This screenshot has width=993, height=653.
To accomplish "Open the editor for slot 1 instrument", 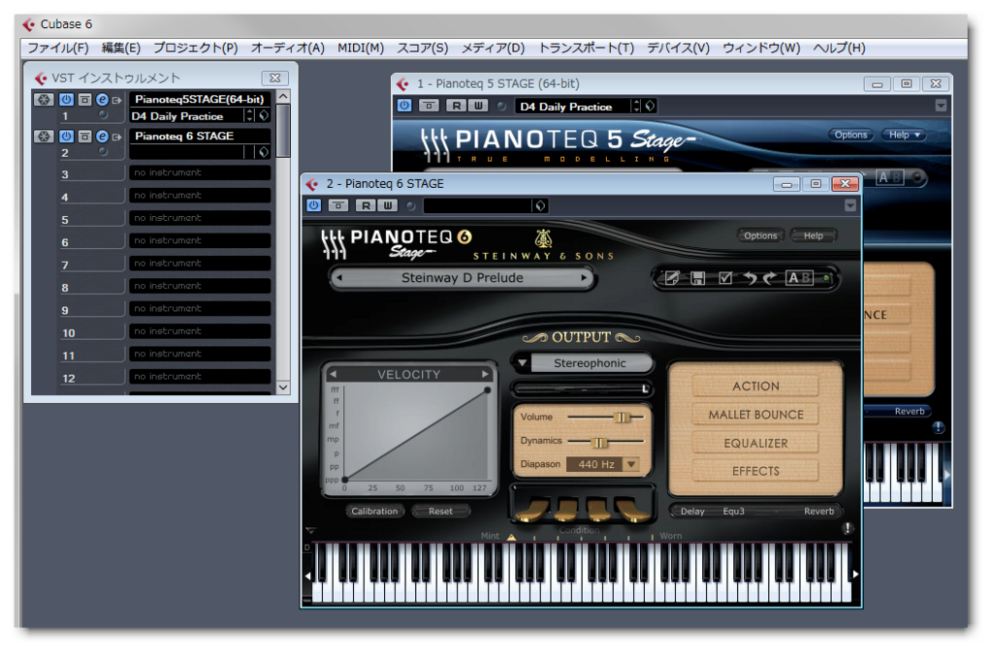I will pyautogui.click(x=102, y=100).
